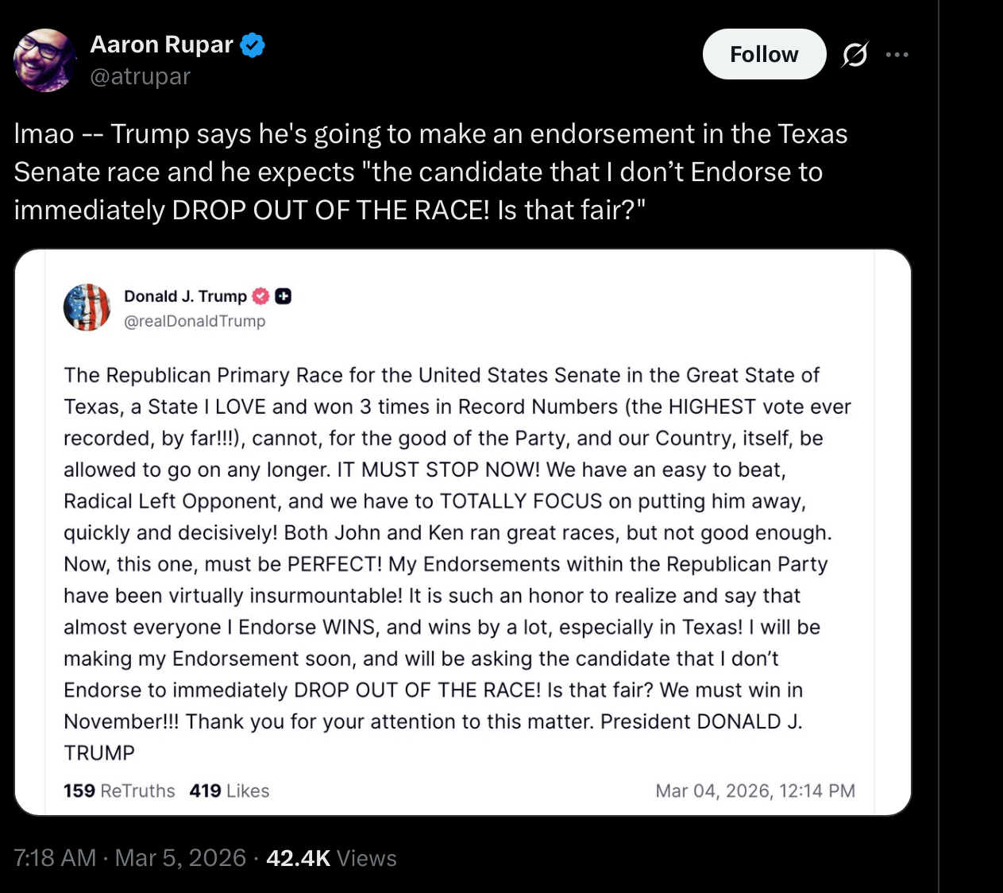Click the tweet text starting with "lmao"
1003x893 pixels.
(x=430, y=172)
